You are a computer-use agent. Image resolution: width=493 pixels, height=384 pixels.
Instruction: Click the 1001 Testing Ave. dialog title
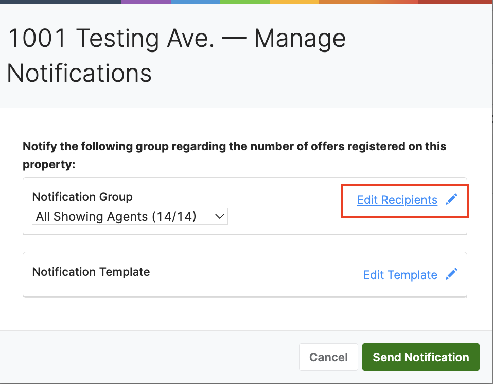click(176, 56)
